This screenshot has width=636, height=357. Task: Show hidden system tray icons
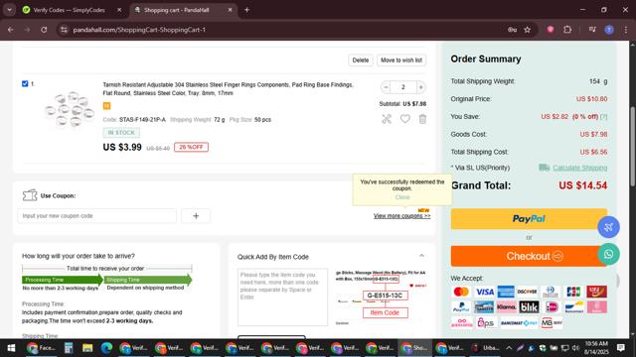(509, 348)
